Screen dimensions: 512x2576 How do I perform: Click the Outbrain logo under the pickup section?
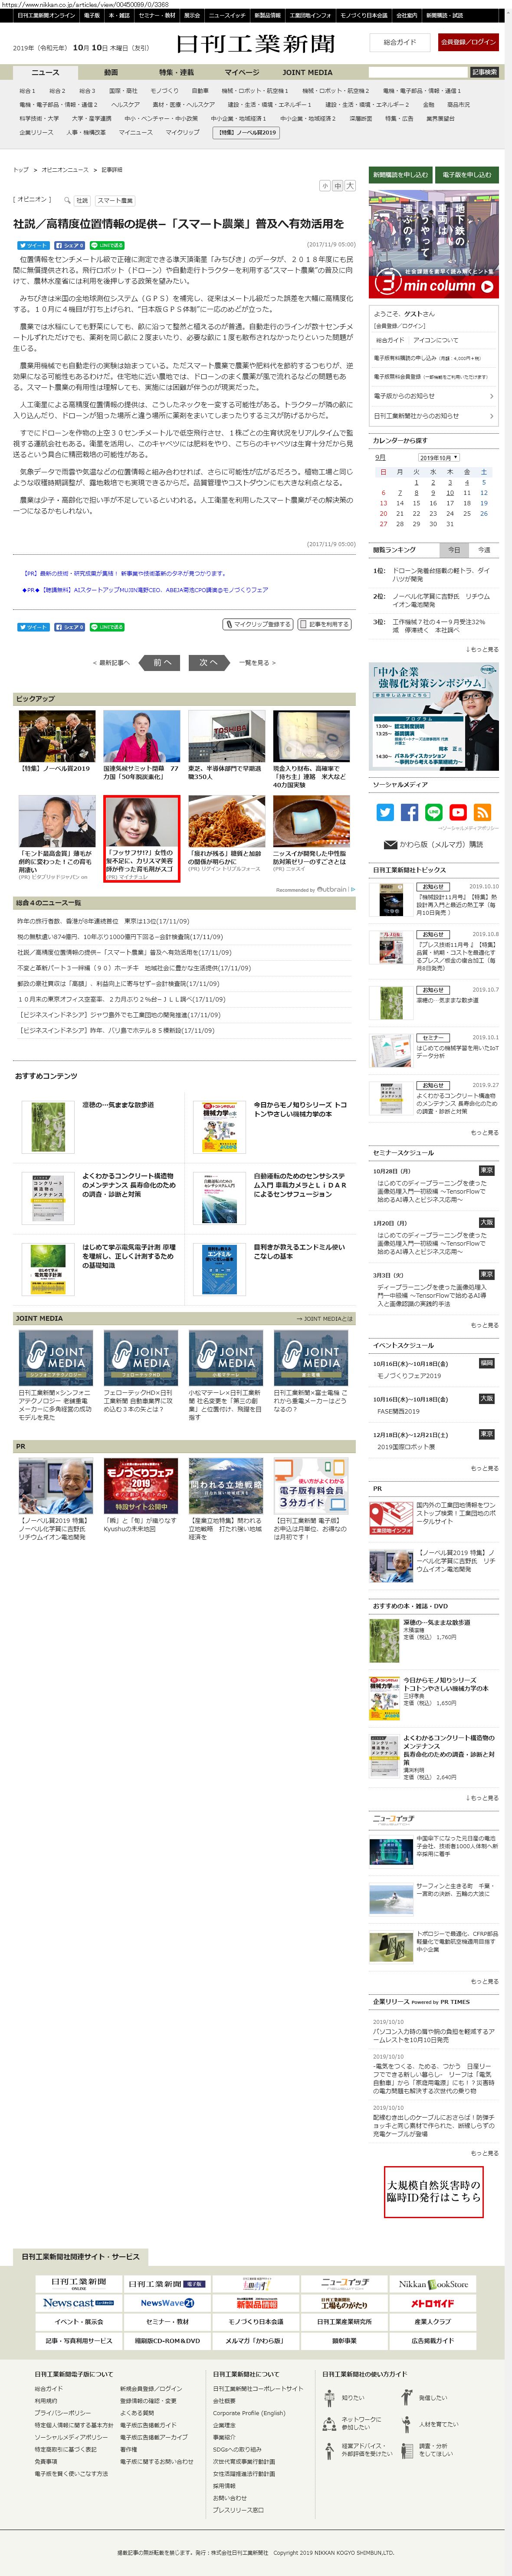(x=333, y=889)
